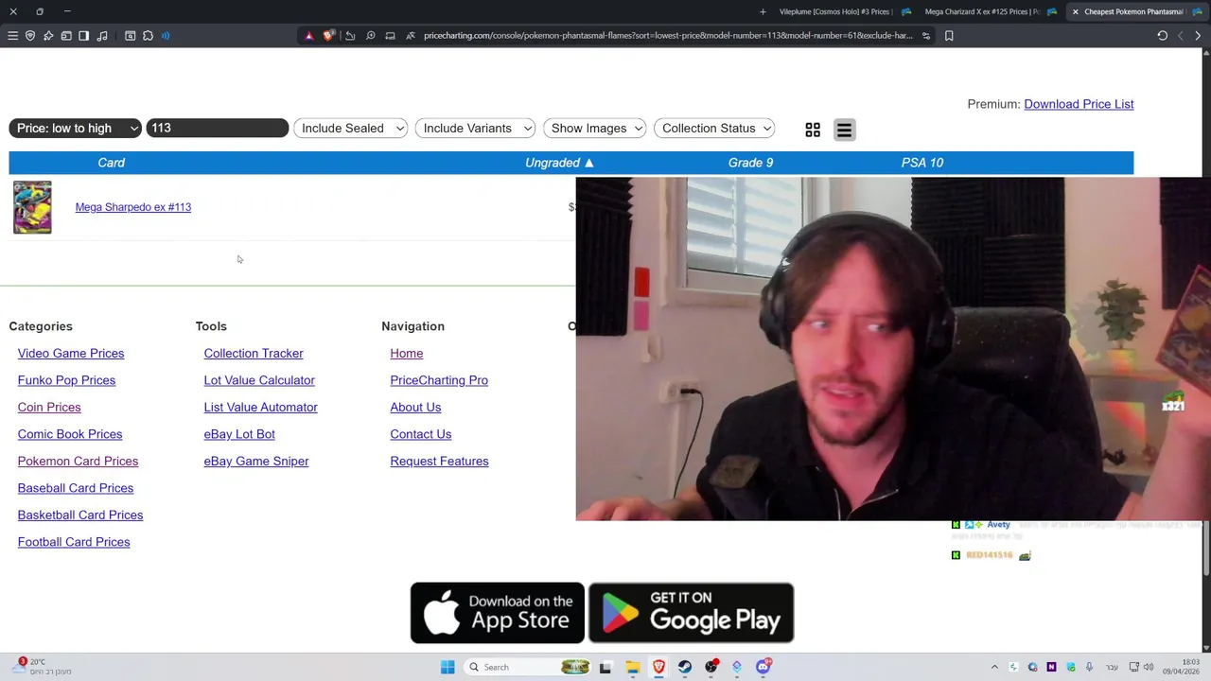Image resolution: width=1211 pixels, height=681 pixels.
Task: Open PriceCharting Pro link
Action: click(439, 380)
